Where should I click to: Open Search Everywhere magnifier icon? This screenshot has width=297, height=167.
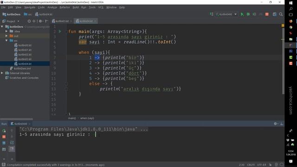point(281,14)
